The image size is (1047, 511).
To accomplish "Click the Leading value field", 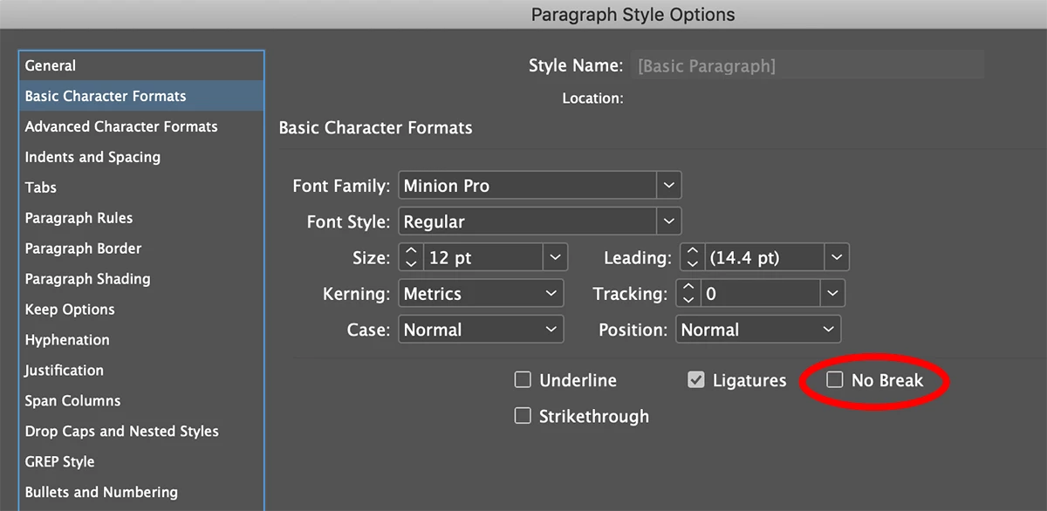I will (x=763, y=258).
